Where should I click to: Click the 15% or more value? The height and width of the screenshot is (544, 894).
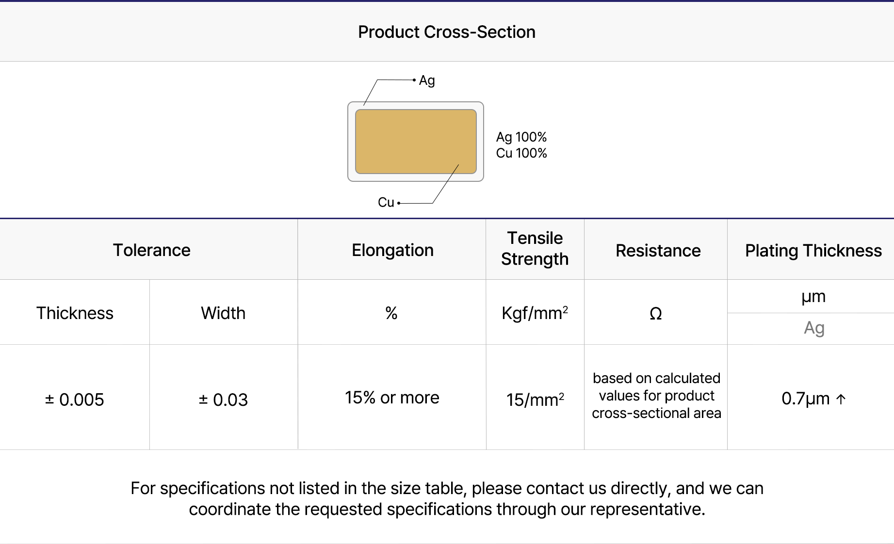click(x=392, y=398)
